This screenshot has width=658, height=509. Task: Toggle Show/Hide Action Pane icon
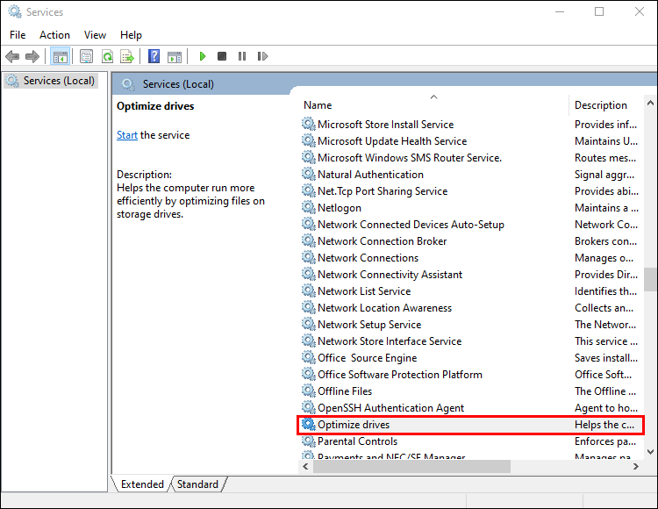[x=175, y=56]
